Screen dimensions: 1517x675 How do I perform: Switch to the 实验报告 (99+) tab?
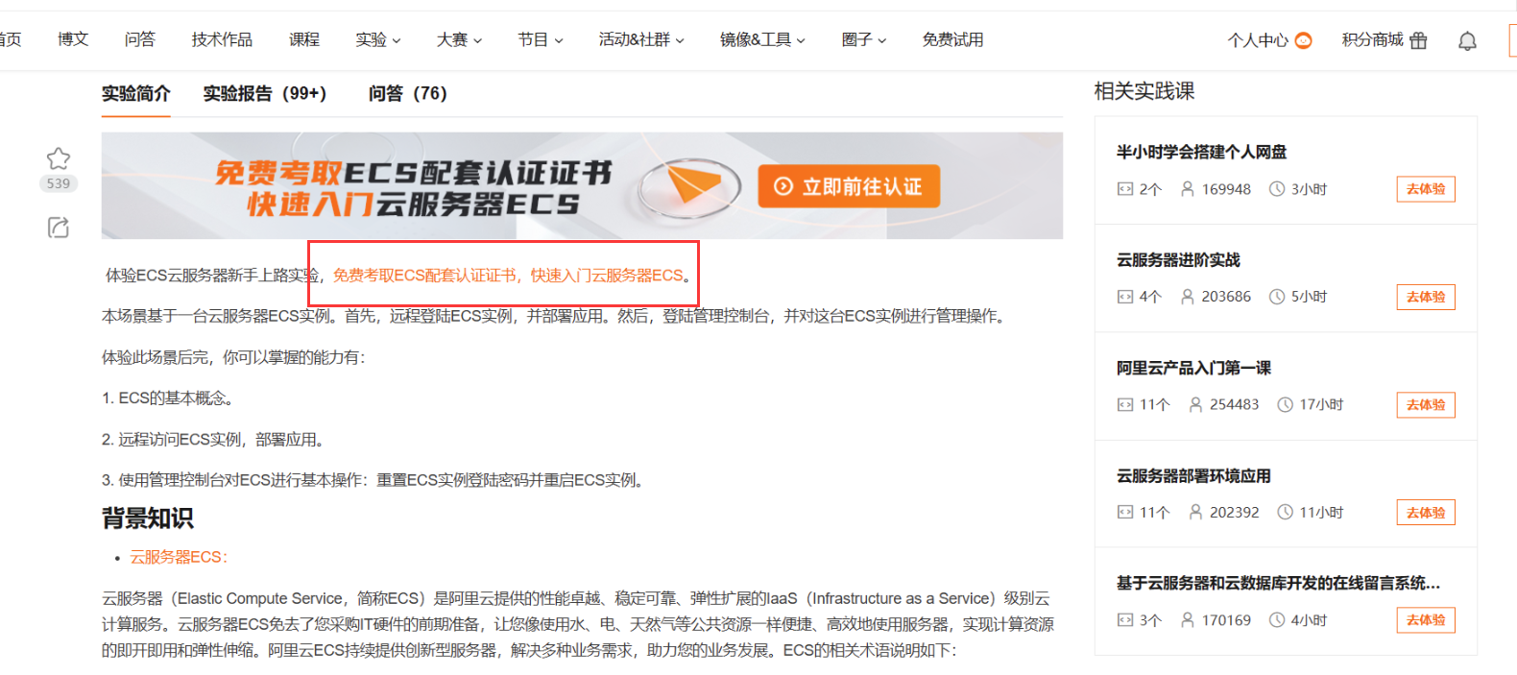(x=265, y=93)
